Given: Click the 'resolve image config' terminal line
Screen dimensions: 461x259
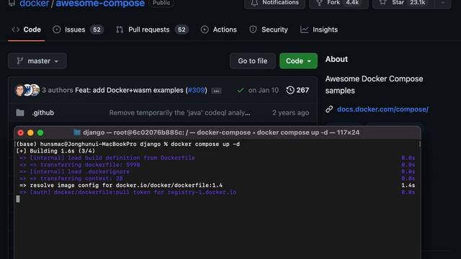Looking at the screenshot, I should (121, 186).
